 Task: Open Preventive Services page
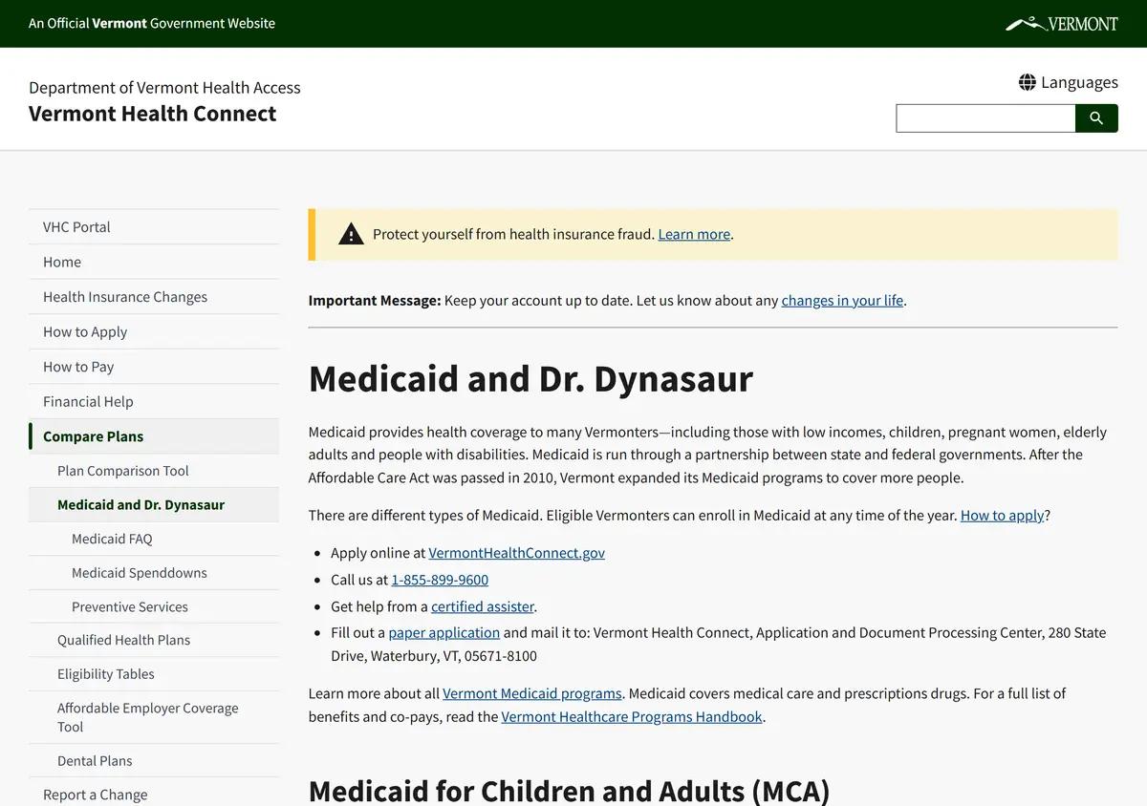tap(154, 606)
